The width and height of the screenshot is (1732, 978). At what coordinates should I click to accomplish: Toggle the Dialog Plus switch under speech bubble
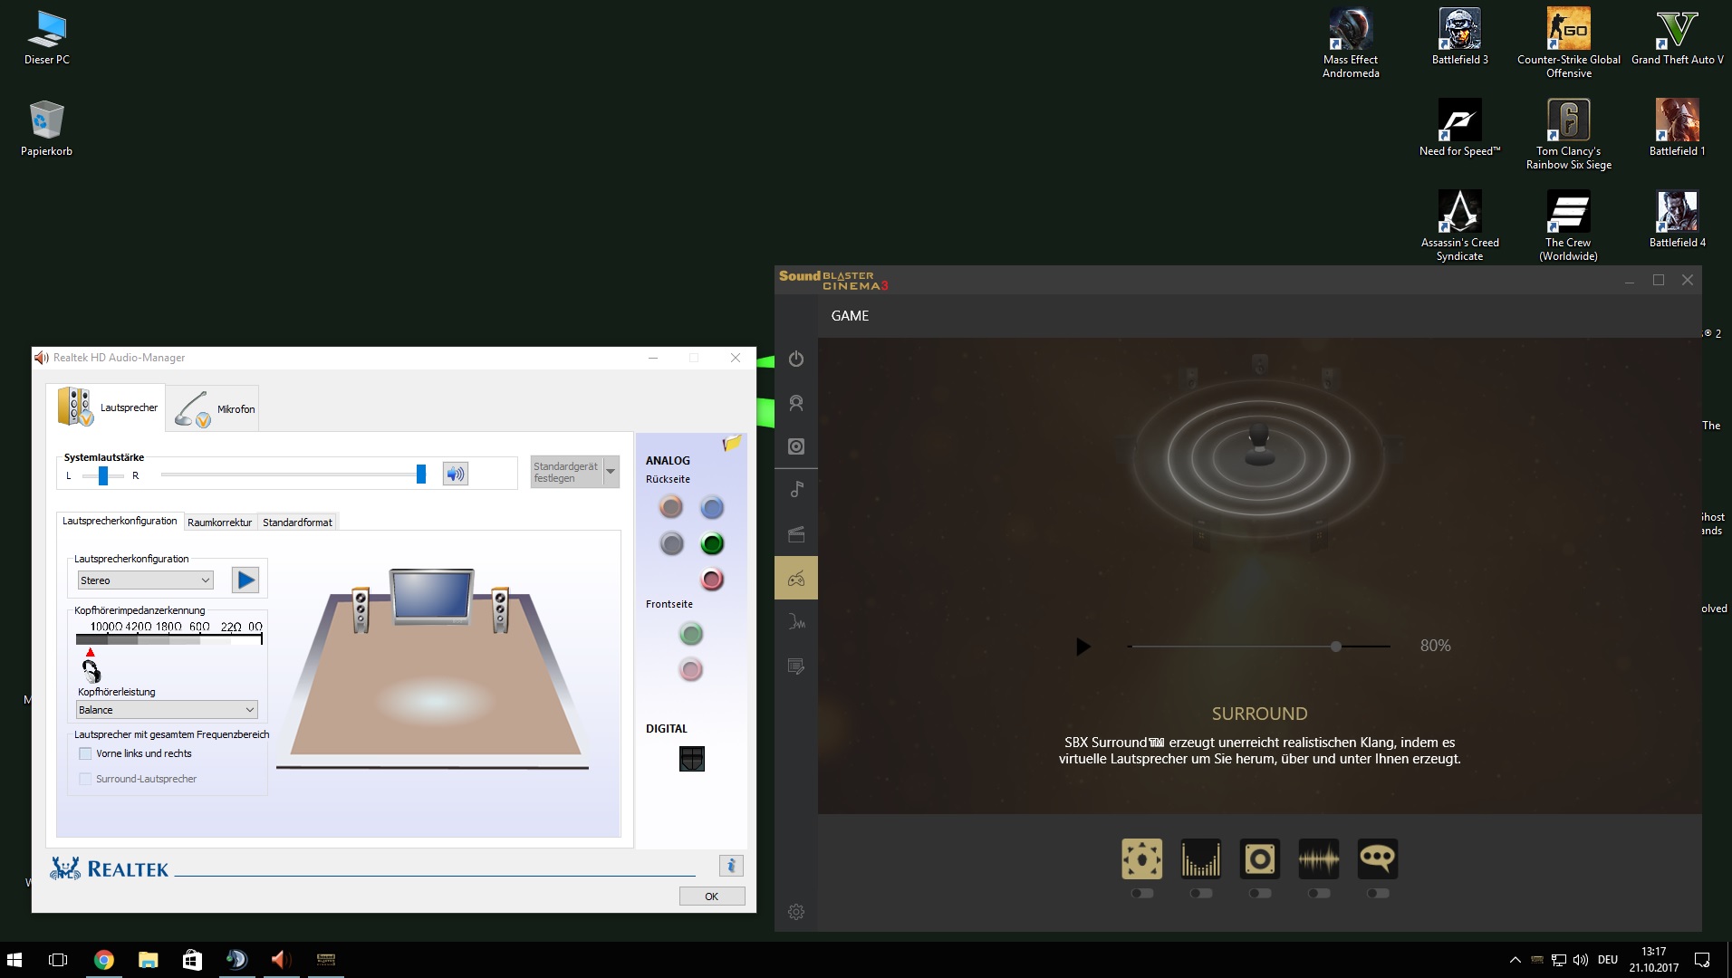tap(1377, 894)
